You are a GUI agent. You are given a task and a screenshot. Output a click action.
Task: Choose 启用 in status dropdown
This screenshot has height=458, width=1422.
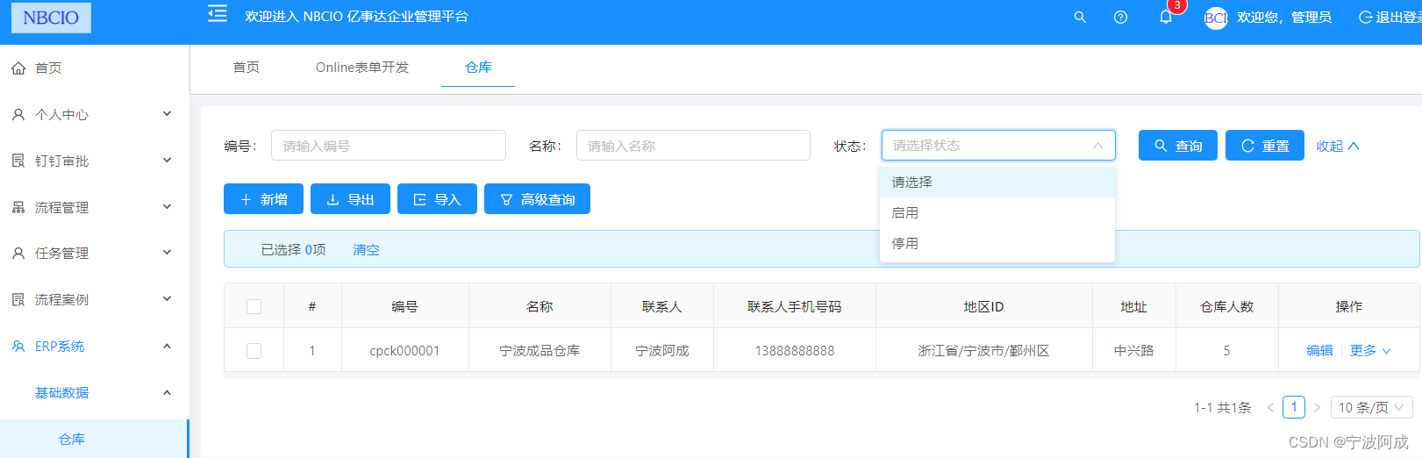(x=997, y=213)
